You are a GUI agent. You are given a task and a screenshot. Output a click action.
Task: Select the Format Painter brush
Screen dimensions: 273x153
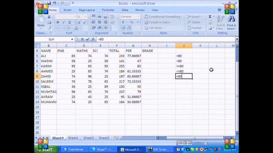click(49, 28)
